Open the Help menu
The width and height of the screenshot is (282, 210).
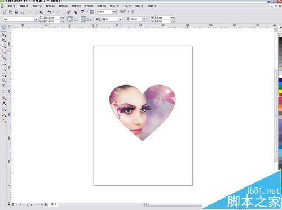pyautogui.click(x=153, y=6)
